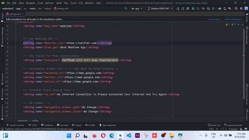
Task: Click the account avatar icon
Action: 246,9
